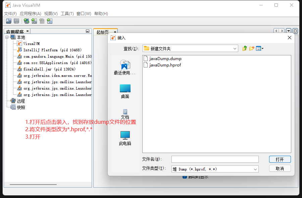Close the 装入 dialog
Screen dimensions: 302x198
[290, 38]
